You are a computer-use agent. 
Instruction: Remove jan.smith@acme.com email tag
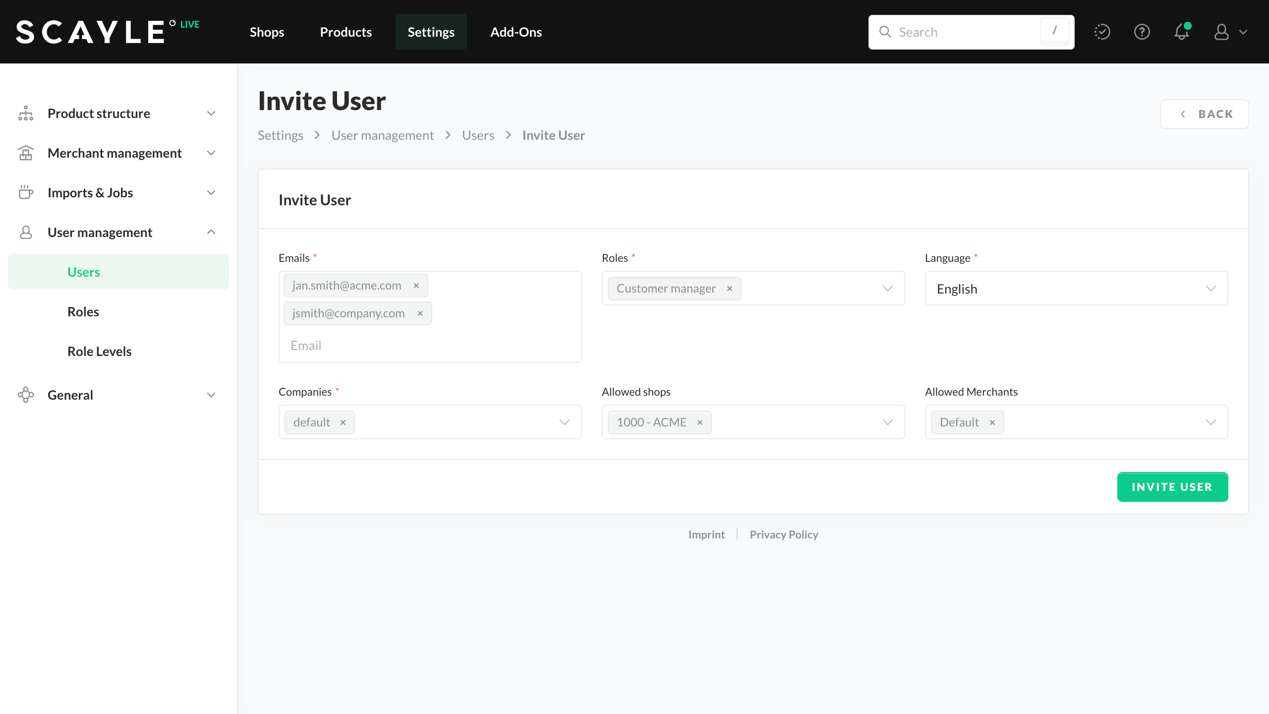pyautogui.click(x=416, y=286)
